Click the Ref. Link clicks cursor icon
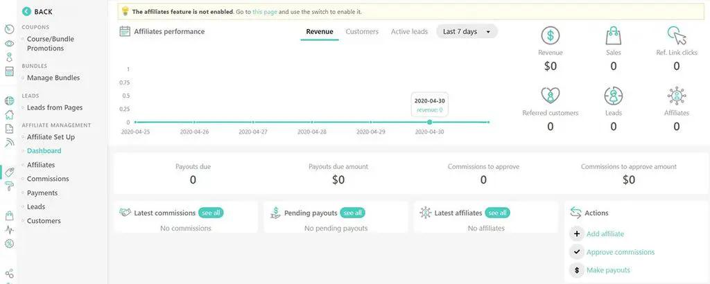Viewport: 710px width, 284px height. point(677,35)
